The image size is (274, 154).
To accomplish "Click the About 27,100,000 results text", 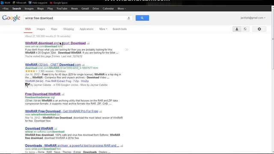I will 48,36.
